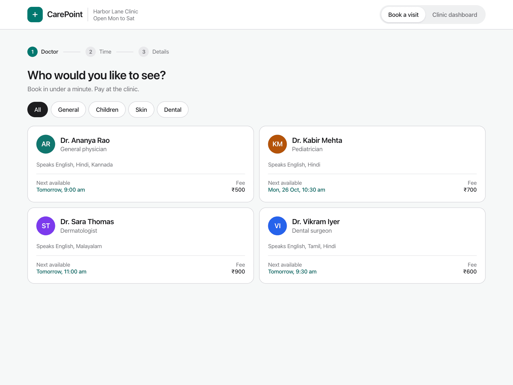Click 'Tomorrow, 11:00 am' availability
513x385 pixels.
pyautogui.click(x=61, y=271)
